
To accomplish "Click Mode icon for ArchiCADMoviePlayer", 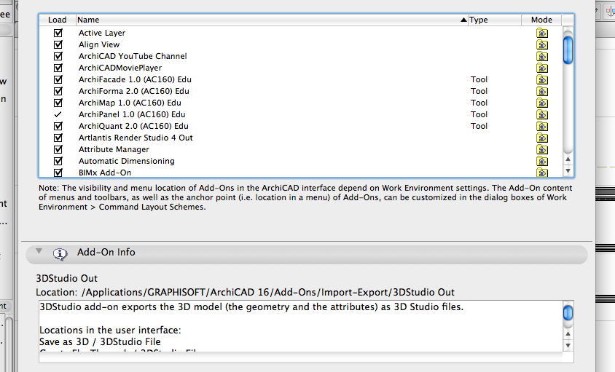I will 542,68.
